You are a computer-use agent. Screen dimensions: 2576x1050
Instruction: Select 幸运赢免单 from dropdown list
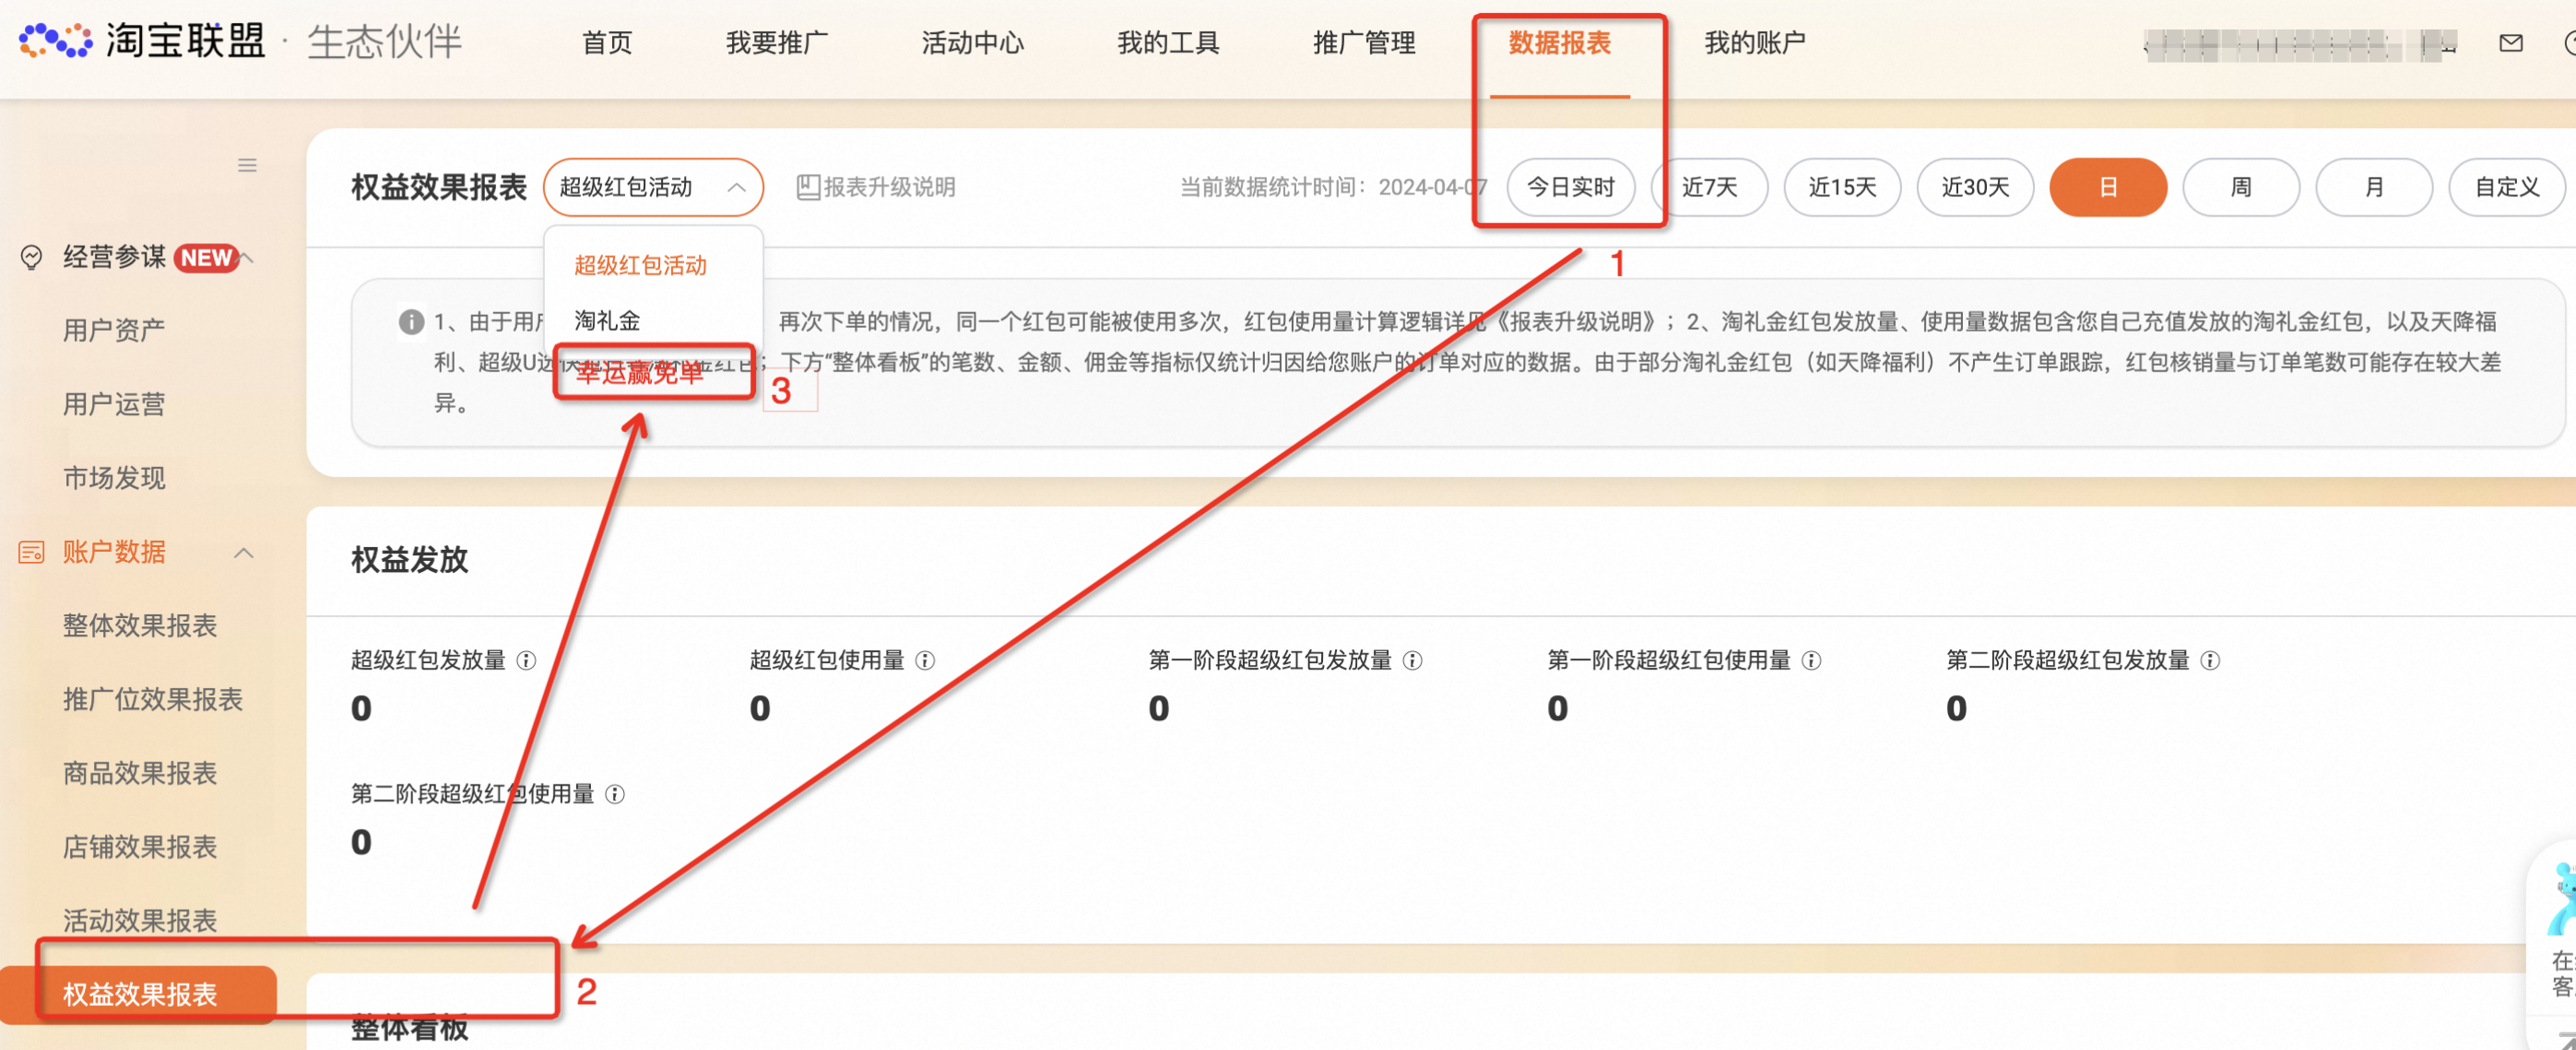(640, 373)
